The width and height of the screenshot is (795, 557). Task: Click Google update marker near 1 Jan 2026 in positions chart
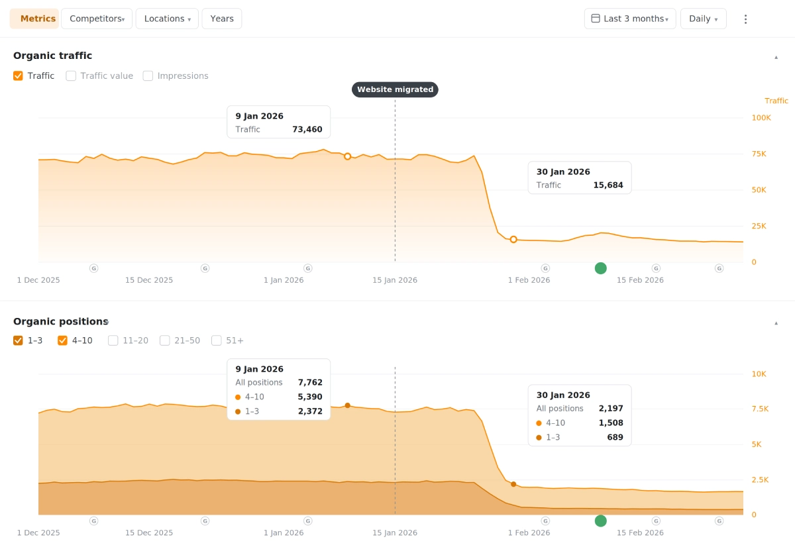[x=307, y=521]
